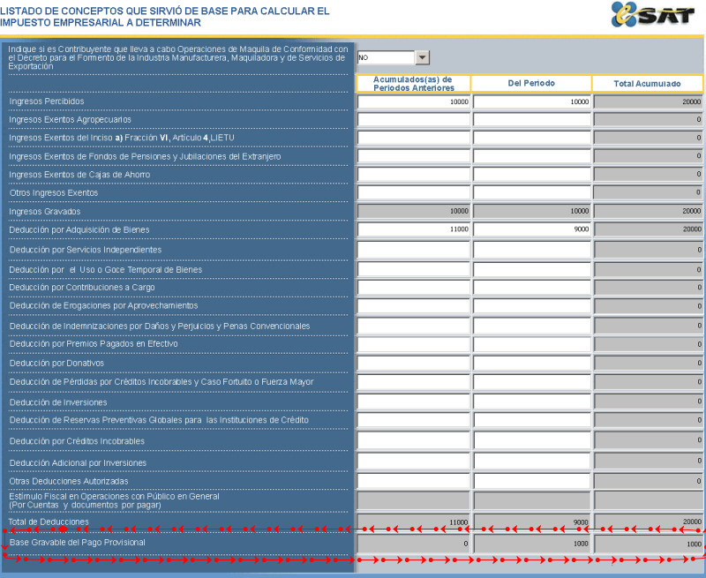Focus Deducción Adicional por Inversiones Periodos Anteriores field
The height and width of the screenshot is (578, 706).
pyautogui.click(x=414, y=461)
